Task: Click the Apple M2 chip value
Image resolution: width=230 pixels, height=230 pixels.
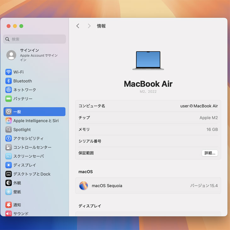Action: pyautogui.click(x=209, y=118)
